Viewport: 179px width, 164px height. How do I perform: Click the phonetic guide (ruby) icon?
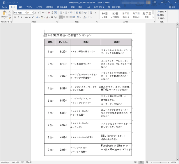pyautogui.click(x=52, y=13)
